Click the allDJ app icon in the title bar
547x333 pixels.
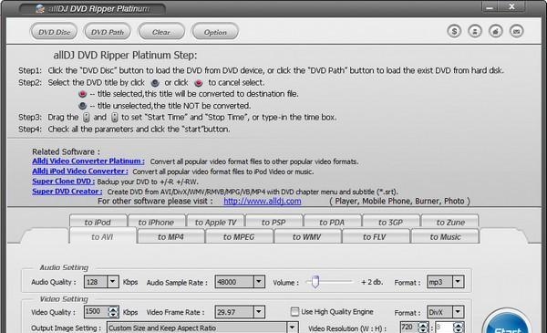point(40,9)
